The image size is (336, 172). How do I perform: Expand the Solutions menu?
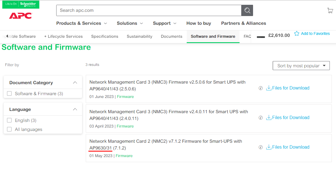click(130, 23)
